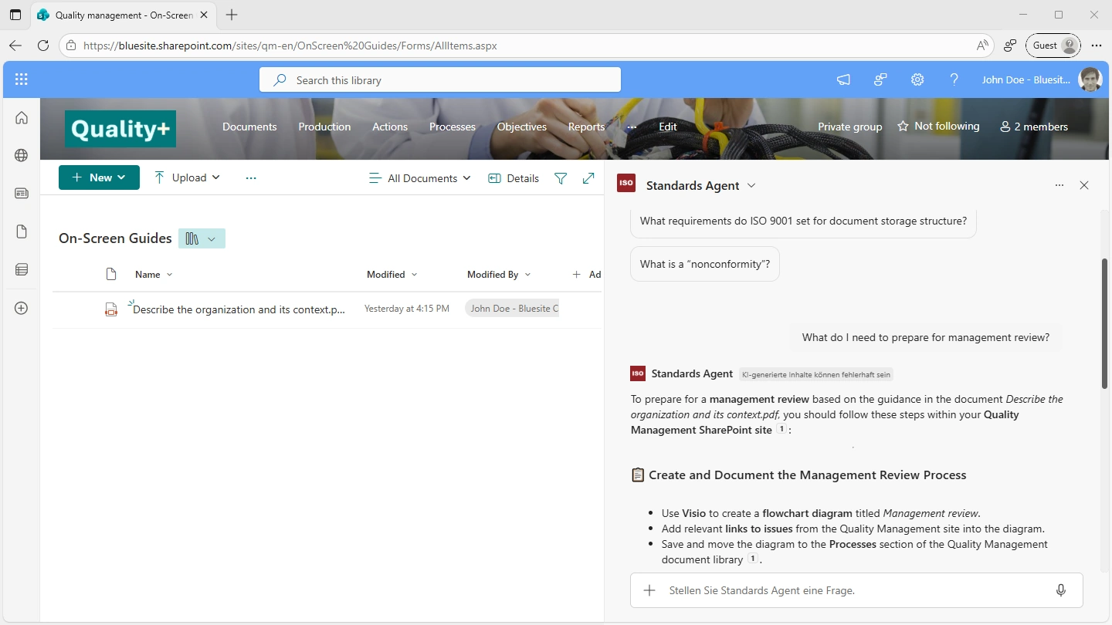Select the Objectives navigation item

click(521, 127)
